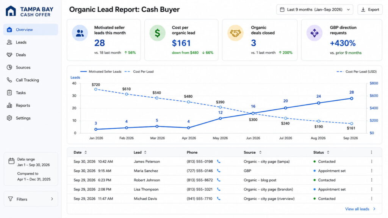388x218 pixels.
Task: Click phone number (727) 555-0146
Action: point(200,171)
